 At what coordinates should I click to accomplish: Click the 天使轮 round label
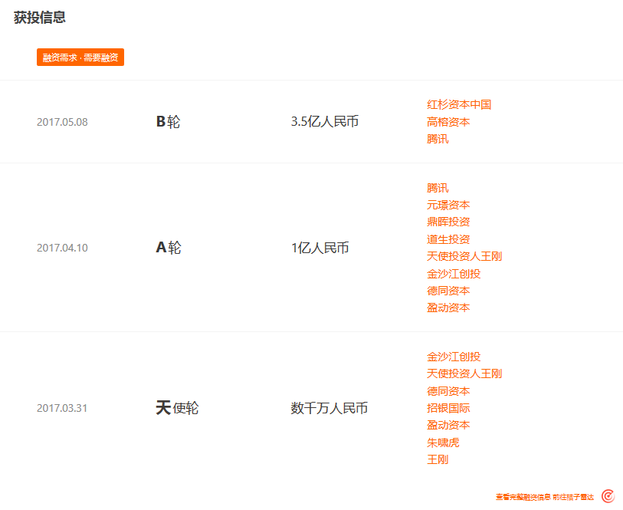pos(177,408)
